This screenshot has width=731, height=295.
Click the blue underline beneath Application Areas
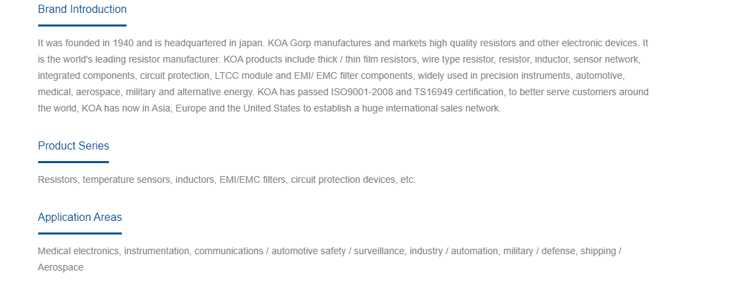pyautogui.click(x=80, y=233)
